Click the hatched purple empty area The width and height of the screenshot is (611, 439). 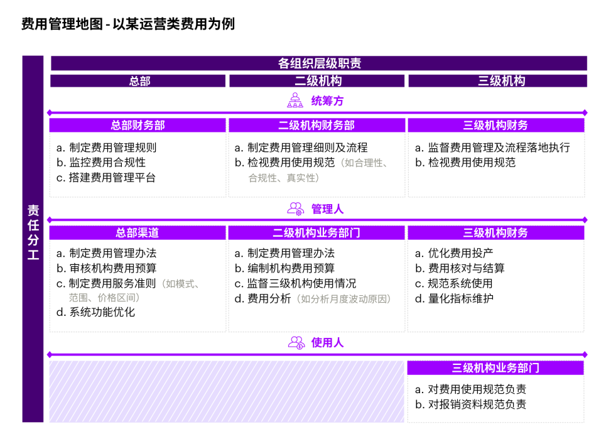click(x=226, y=391)
